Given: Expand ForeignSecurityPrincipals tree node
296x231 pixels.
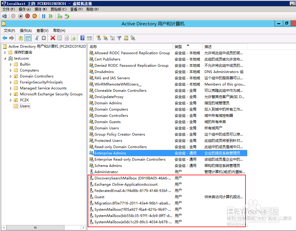Looking at the screenshot, I should (x=11, y=82).
